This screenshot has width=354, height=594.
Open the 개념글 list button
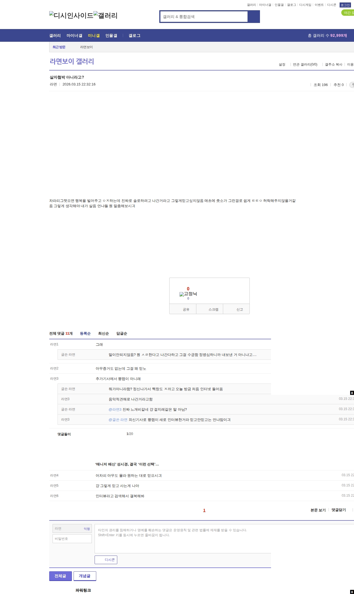tap(85, 576)
